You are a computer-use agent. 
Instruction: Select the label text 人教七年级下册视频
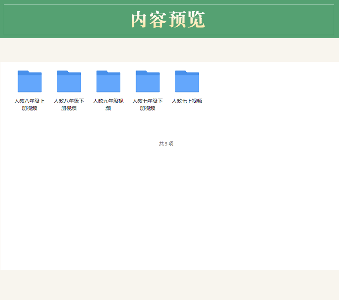pyautogui.click(x=148, y=104)
